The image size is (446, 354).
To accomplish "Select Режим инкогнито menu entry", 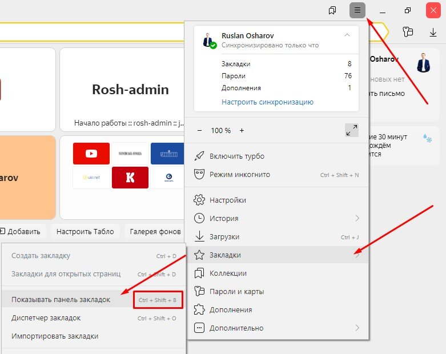I will tap(276, 174).
